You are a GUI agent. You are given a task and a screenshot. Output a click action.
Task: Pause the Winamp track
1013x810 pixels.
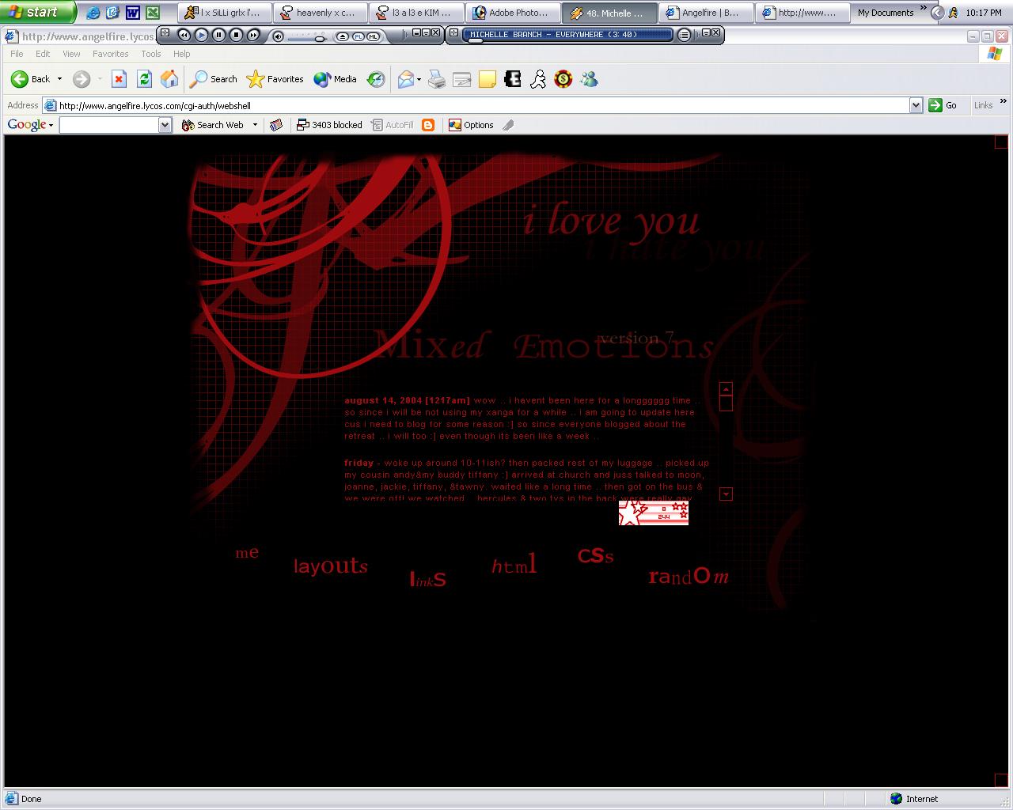point(218,35)
